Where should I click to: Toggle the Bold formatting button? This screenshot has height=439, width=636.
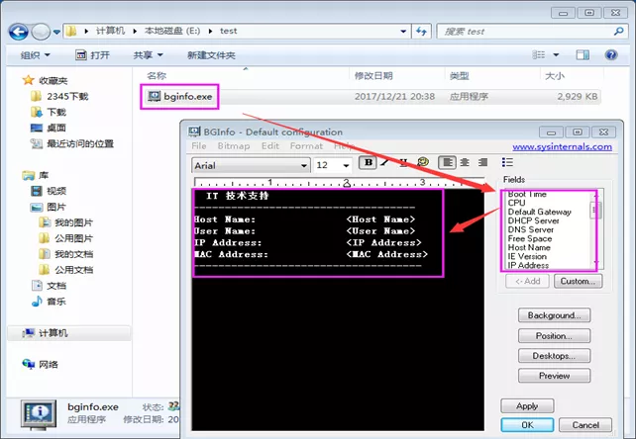tap(369, 163)
